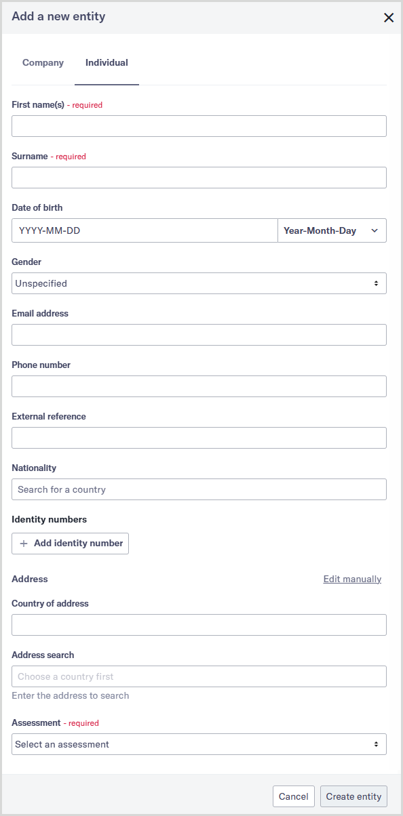Open the Select an assessment dropdown
The height and width of the screenshot is (816, 403).
[x=199, y=743]
